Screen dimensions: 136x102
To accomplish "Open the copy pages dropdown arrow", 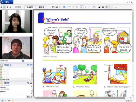I will tap(62, 8).
